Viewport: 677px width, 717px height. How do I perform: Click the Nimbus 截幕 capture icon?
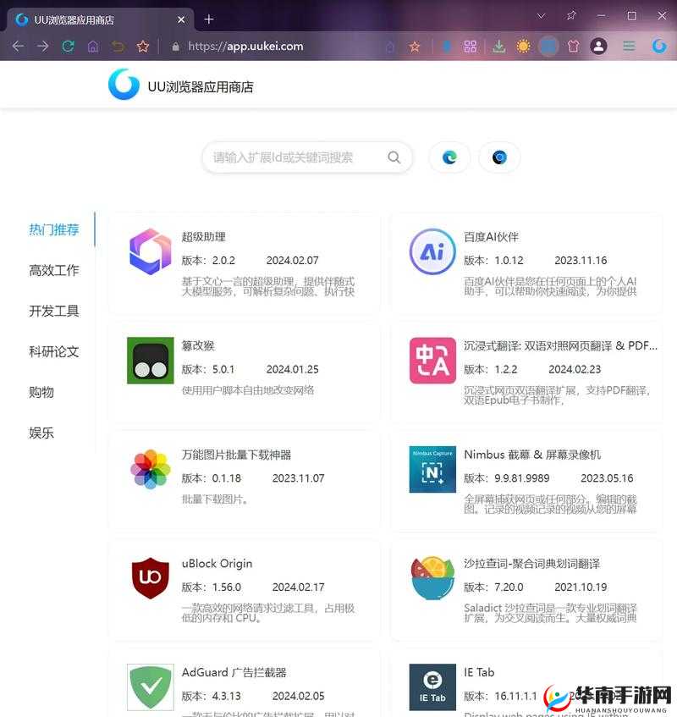point(432,469)
